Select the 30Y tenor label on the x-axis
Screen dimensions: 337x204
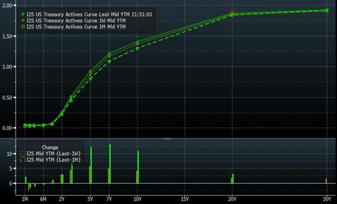pos(327,200)
